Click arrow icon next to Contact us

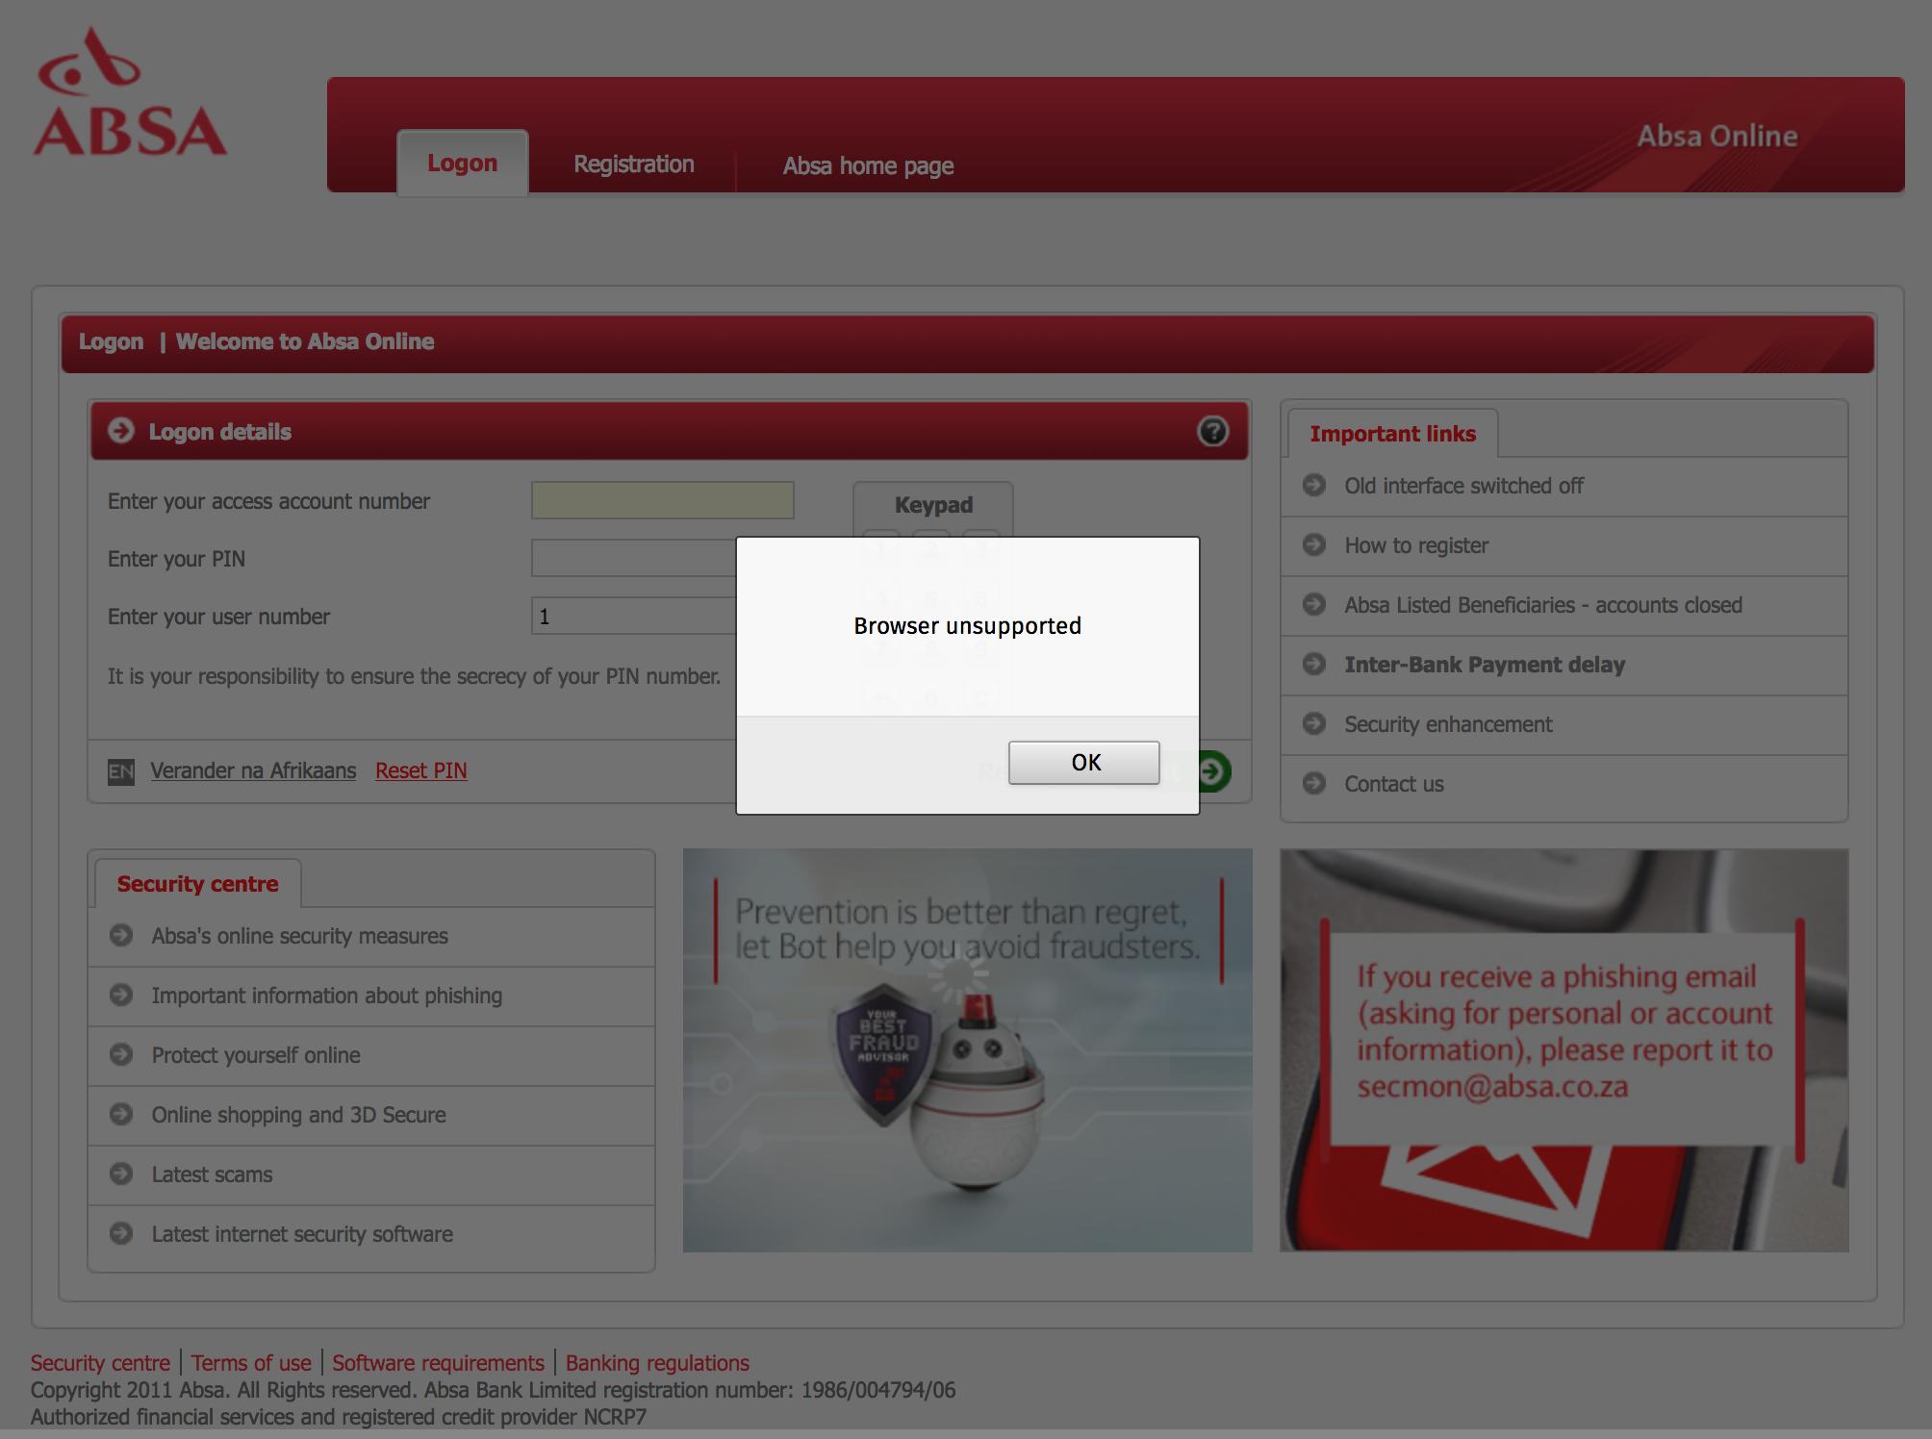(1314, 783)
